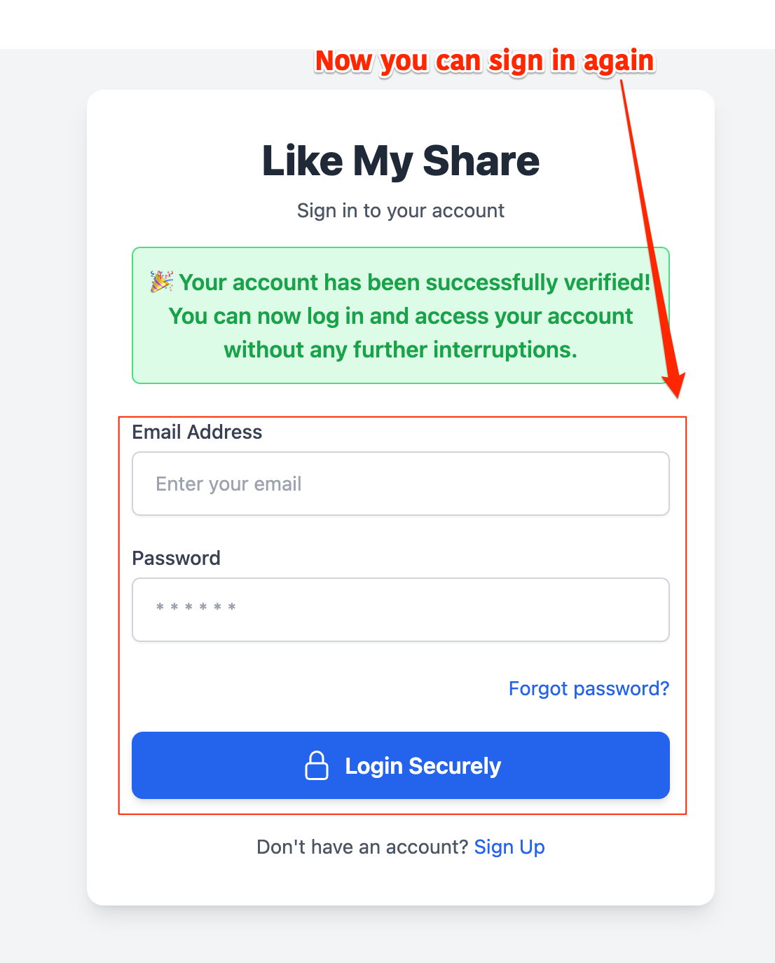Screen dimensions: 775x963
Task: Open the Sign Up page
Action: 509,847
